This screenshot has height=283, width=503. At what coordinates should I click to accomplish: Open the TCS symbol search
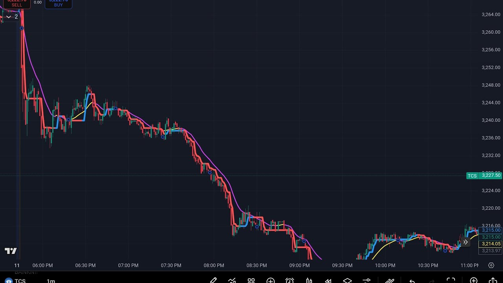pyautogui.click(x=20, y=281)
